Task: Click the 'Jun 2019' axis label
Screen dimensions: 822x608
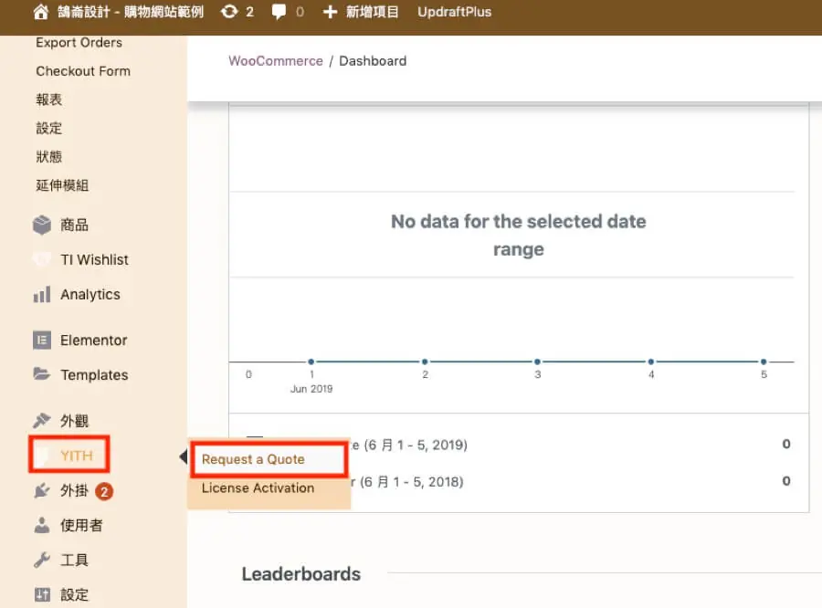Action: 311,389
